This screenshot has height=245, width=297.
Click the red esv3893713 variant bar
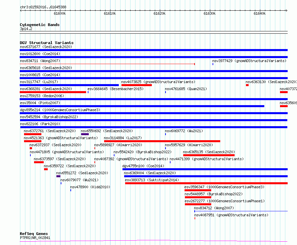[x=207, y=184]
